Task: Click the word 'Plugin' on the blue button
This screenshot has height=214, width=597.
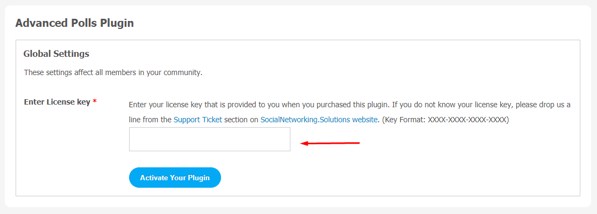Action: click(x=199, y=178)
